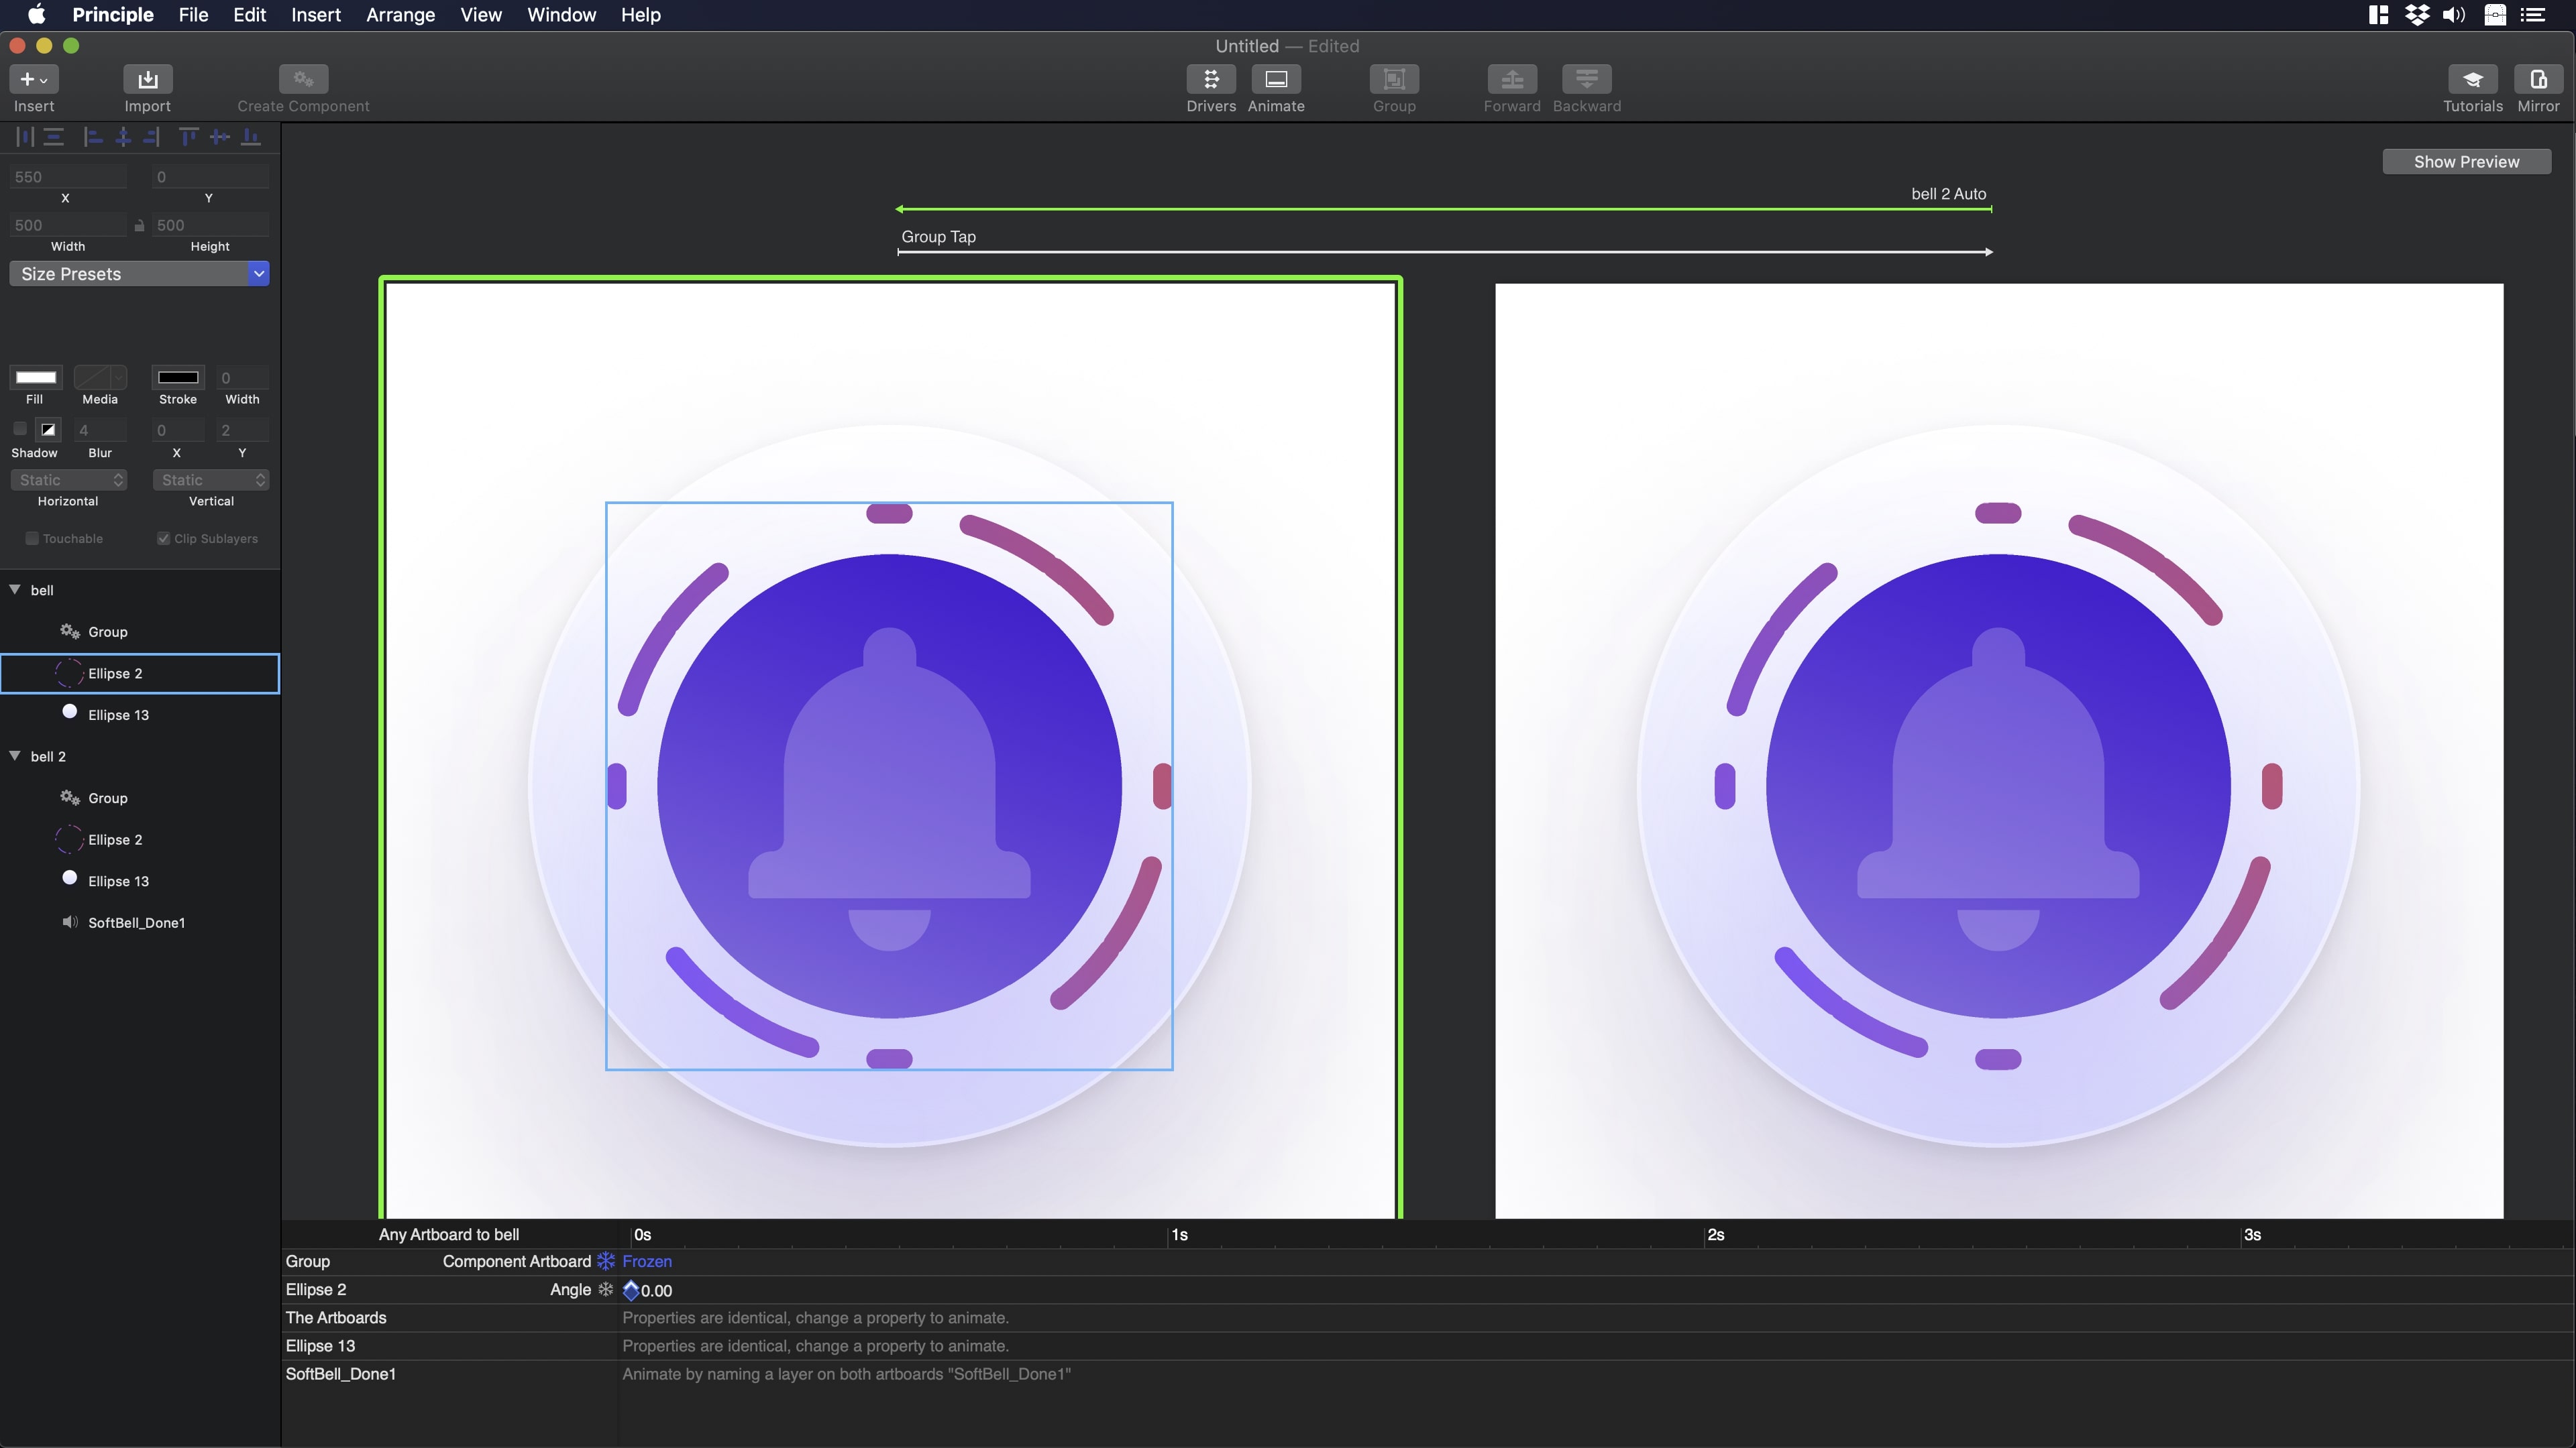Collapse the bell 2 artboard tree
Screen dimensions: 2576x1448
tap(15, 756)
